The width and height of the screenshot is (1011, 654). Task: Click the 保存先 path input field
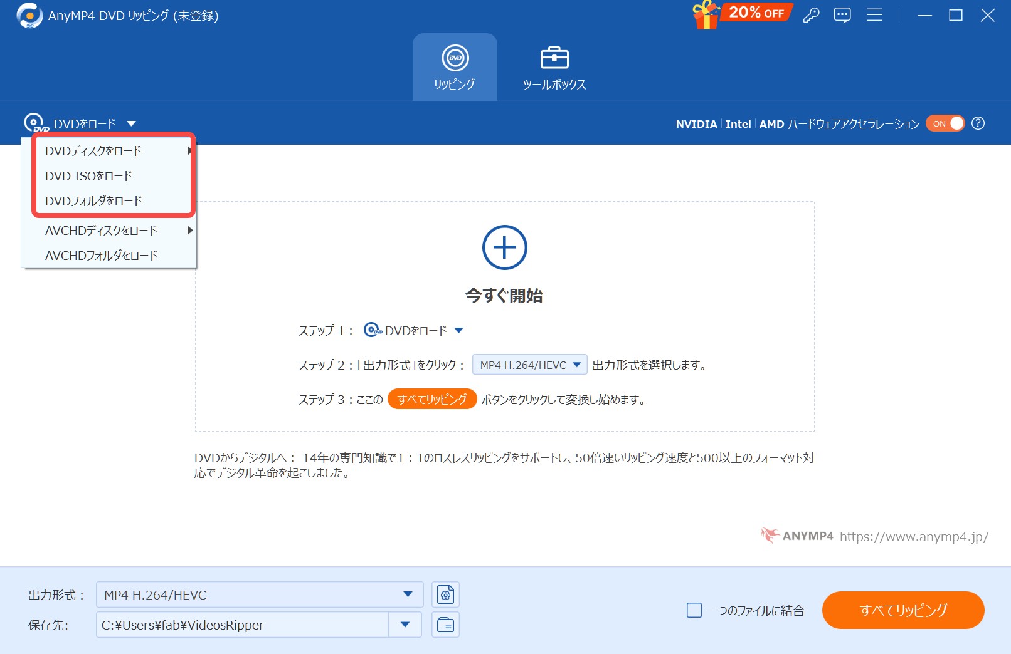click(242, 625)
